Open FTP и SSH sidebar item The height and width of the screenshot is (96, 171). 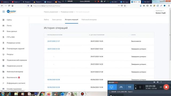(x=11, y=37)
